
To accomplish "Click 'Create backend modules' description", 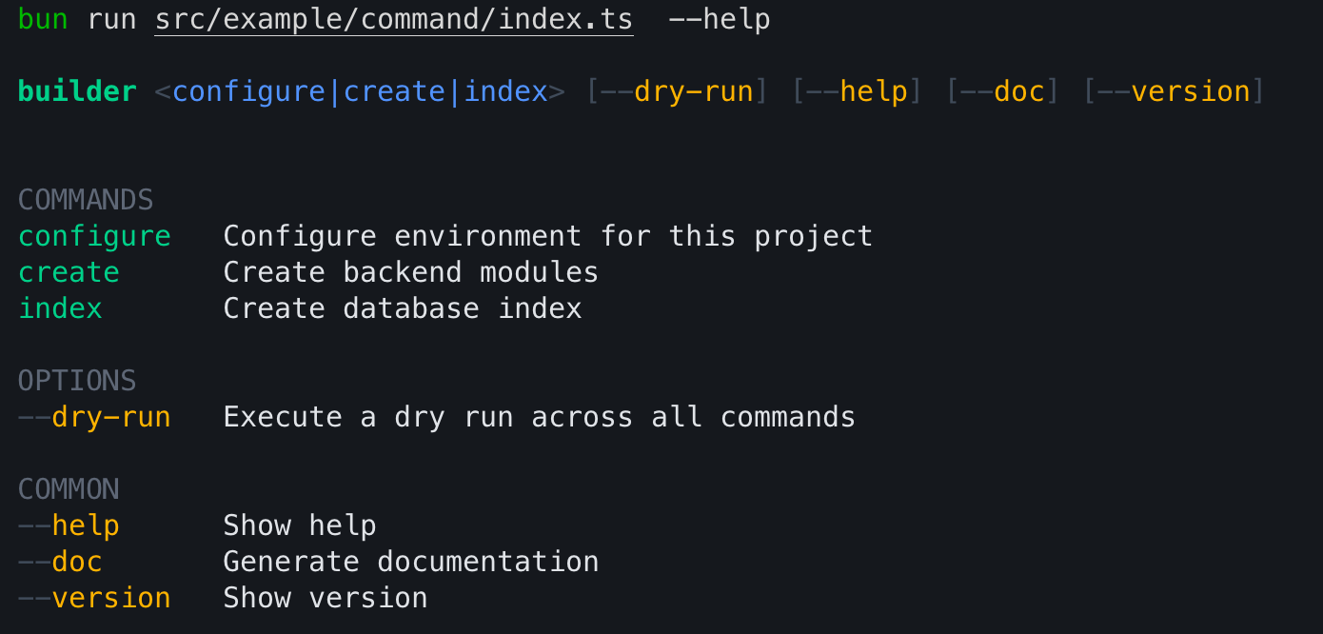I will click(411, 273).
